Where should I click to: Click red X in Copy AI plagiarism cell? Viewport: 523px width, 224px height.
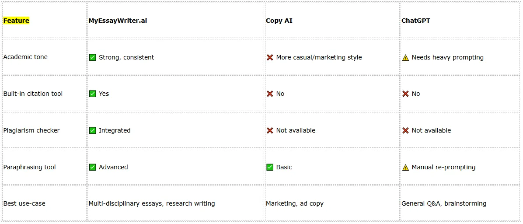click(x=270, y=130)
